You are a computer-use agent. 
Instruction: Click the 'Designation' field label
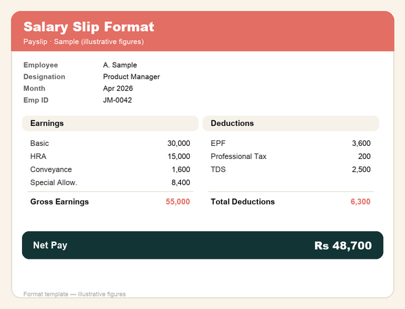click(44, 77)
